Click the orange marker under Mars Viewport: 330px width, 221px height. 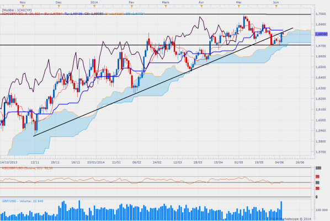(x=166, y=6)
